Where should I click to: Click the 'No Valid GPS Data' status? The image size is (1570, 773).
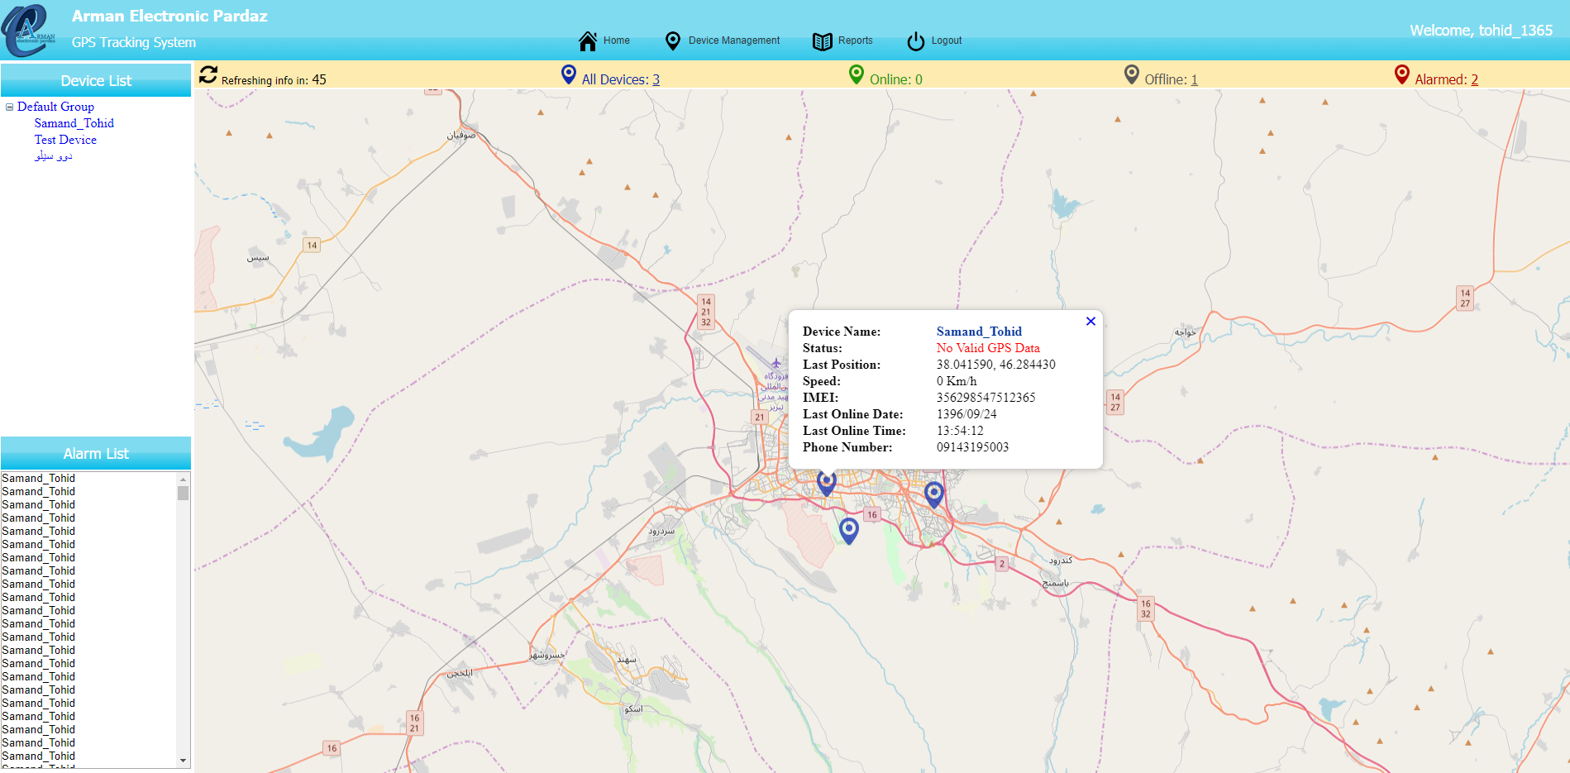[x=988, y=348]
